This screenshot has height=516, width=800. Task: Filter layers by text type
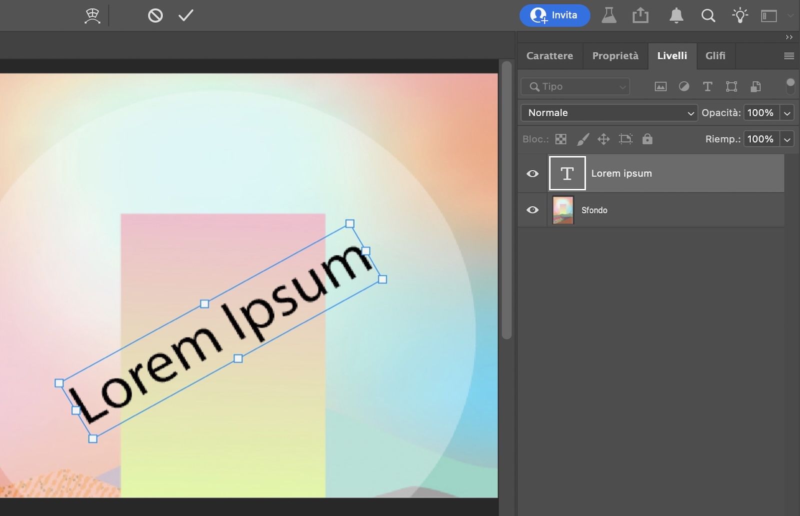pos(707,86)
